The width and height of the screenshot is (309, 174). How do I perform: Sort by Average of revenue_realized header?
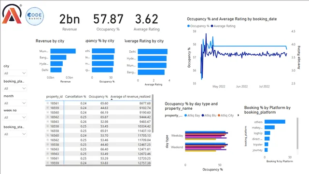130,97
